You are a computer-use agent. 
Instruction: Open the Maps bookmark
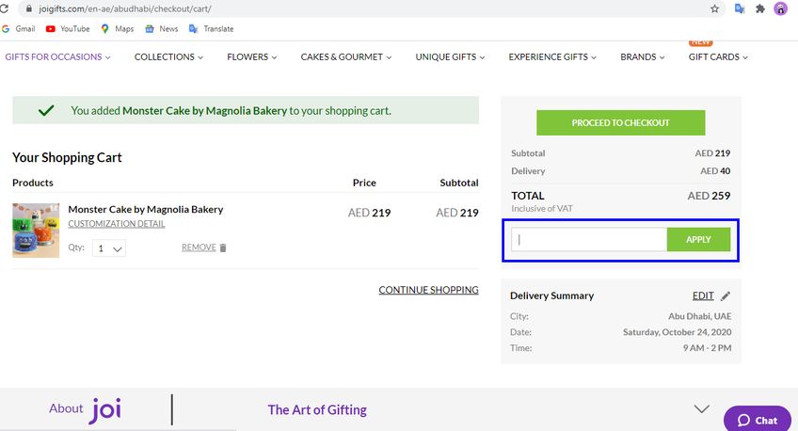point(118,29)
